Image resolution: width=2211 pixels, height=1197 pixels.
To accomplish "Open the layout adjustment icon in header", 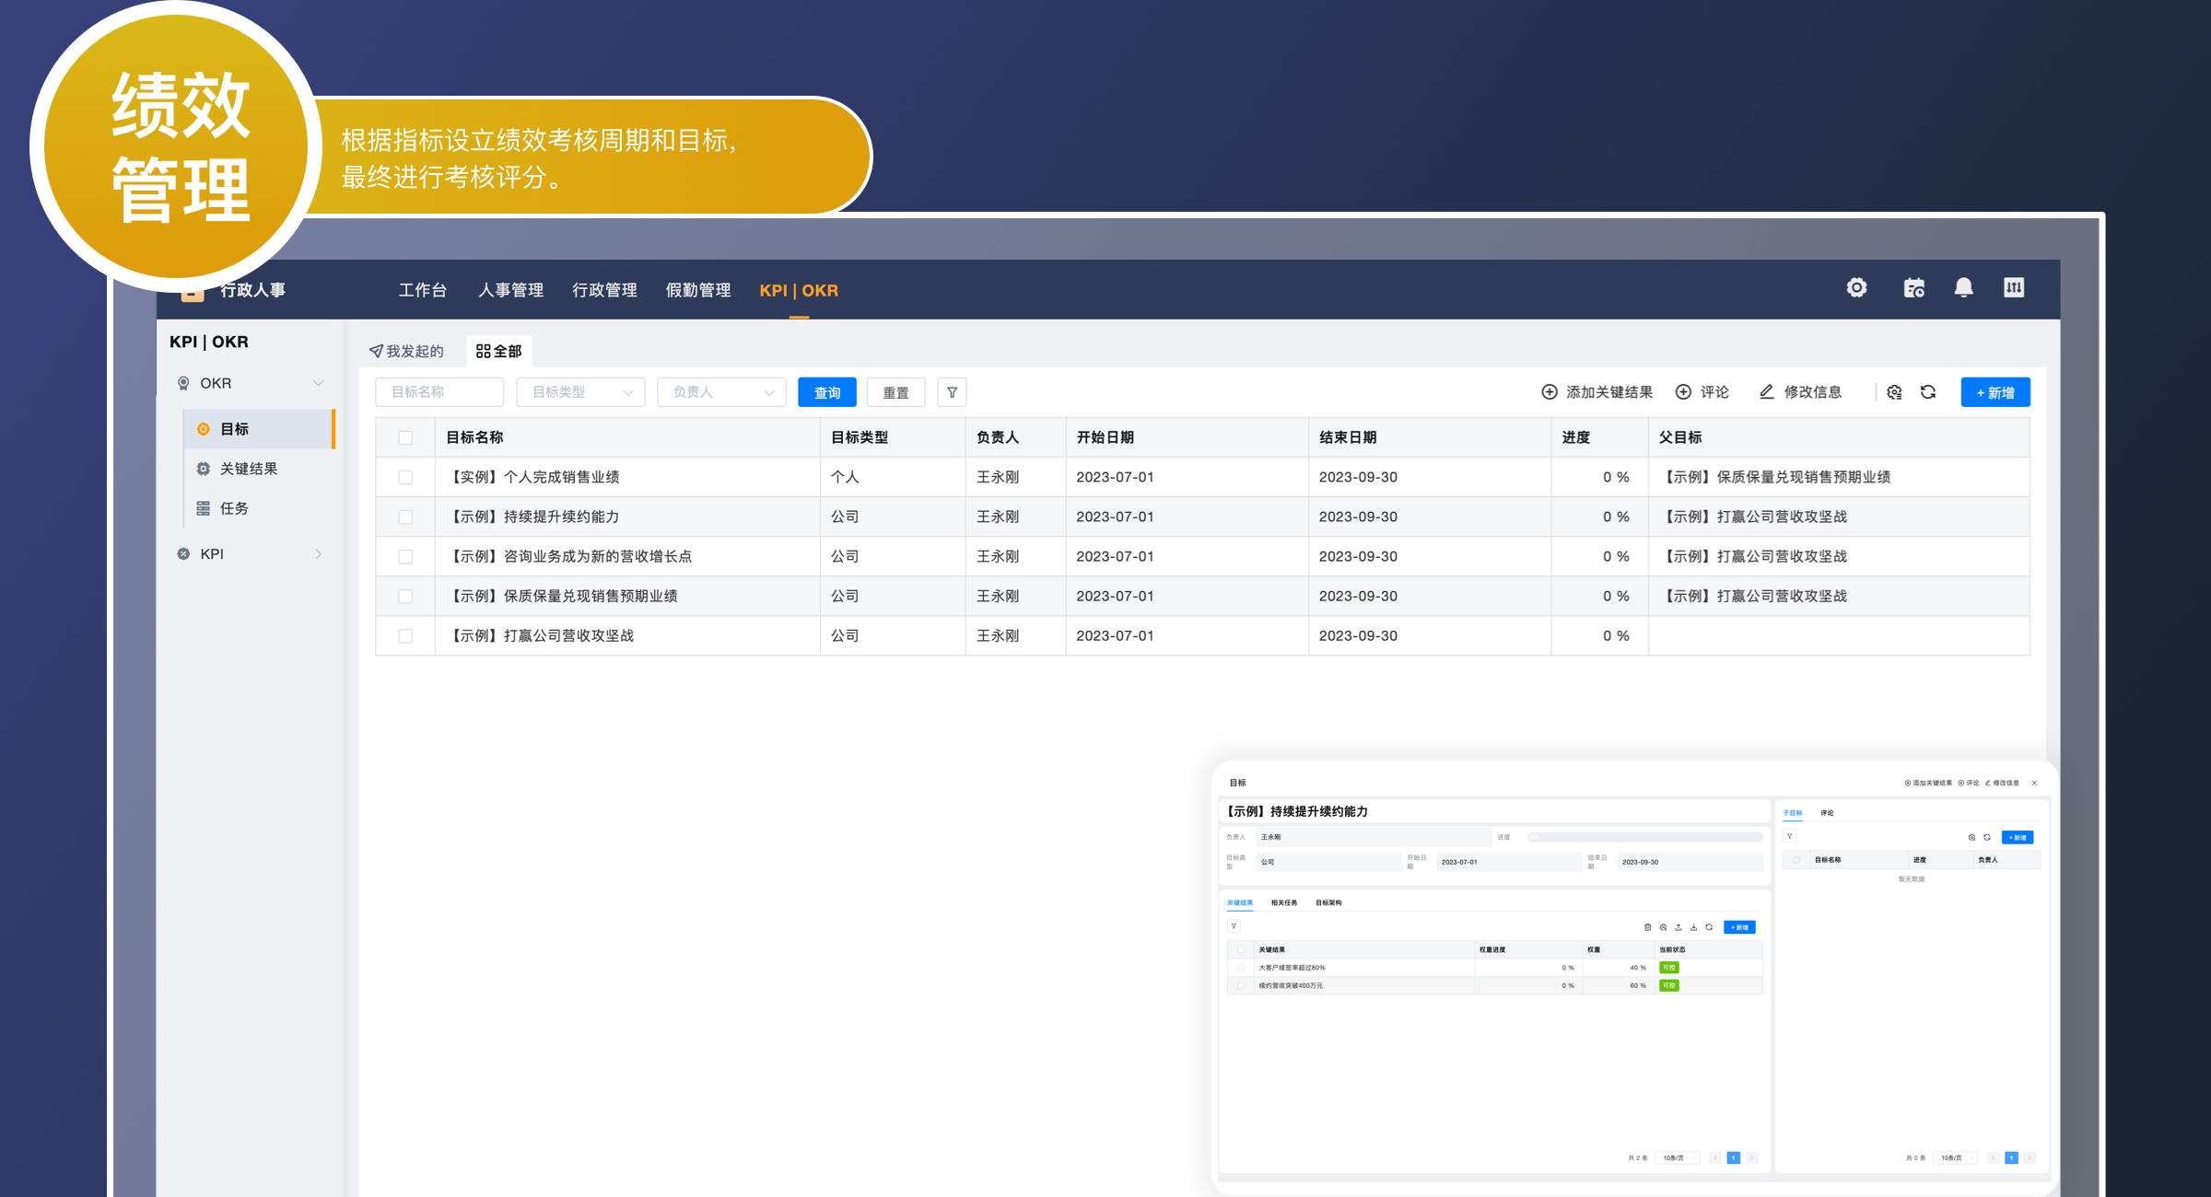I will (2014, 288).
